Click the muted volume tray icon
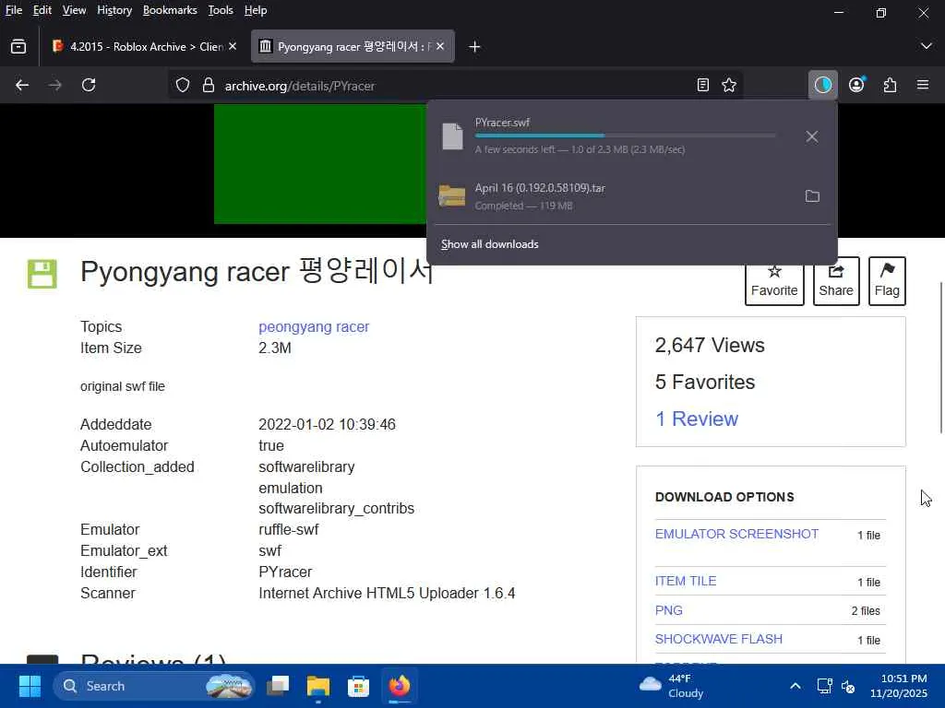This screenshot has height=708, width=945. pos(848,686)
